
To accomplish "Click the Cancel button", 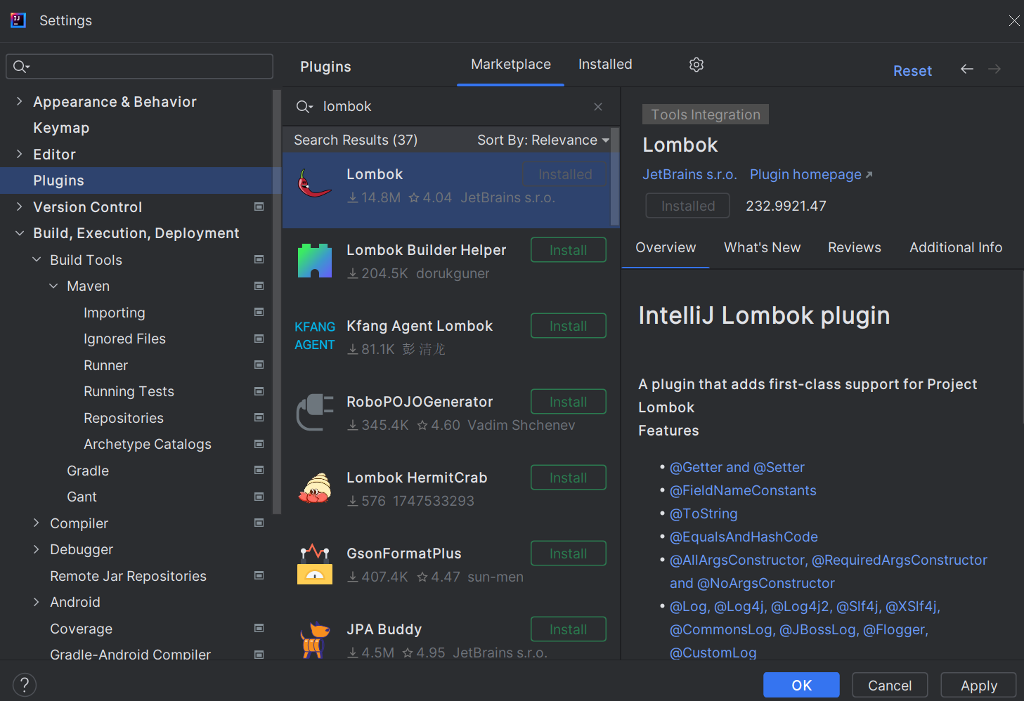I will tap(890, 685).
